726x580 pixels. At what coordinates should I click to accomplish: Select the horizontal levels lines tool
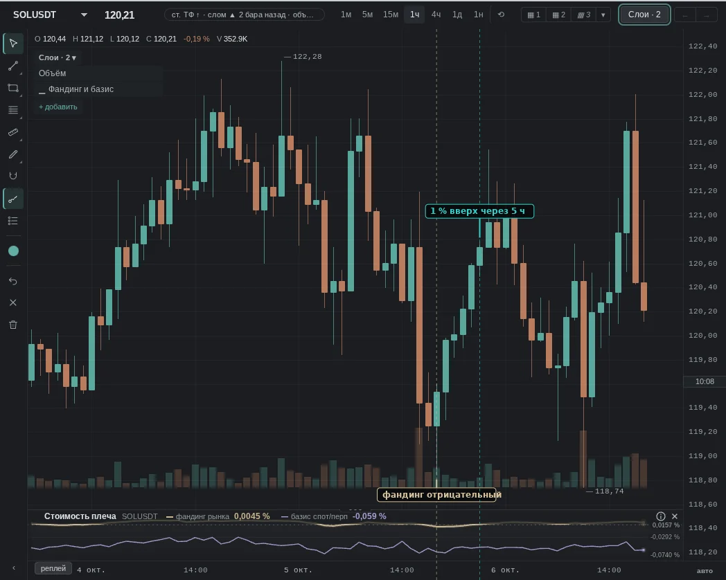pyautogui.click(x=13, y=110)
